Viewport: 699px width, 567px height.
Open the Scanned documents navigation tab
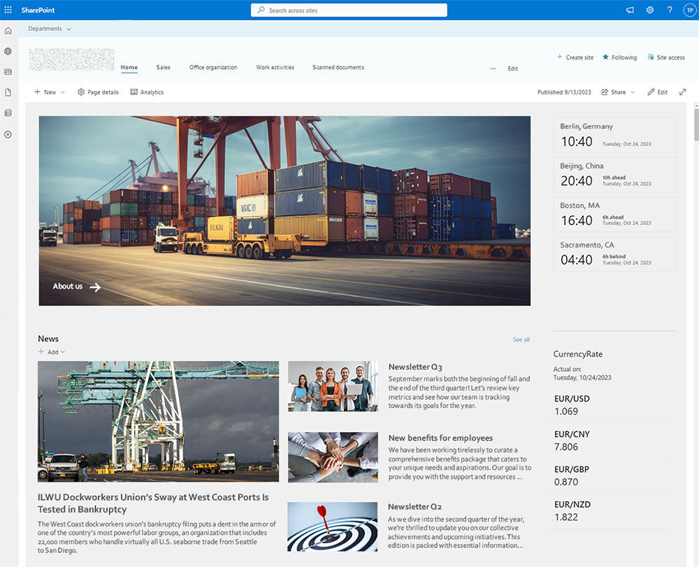coord(338,68)
